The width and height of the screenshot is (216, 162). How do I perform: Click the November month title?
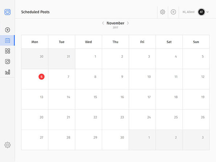click(116, 23)
